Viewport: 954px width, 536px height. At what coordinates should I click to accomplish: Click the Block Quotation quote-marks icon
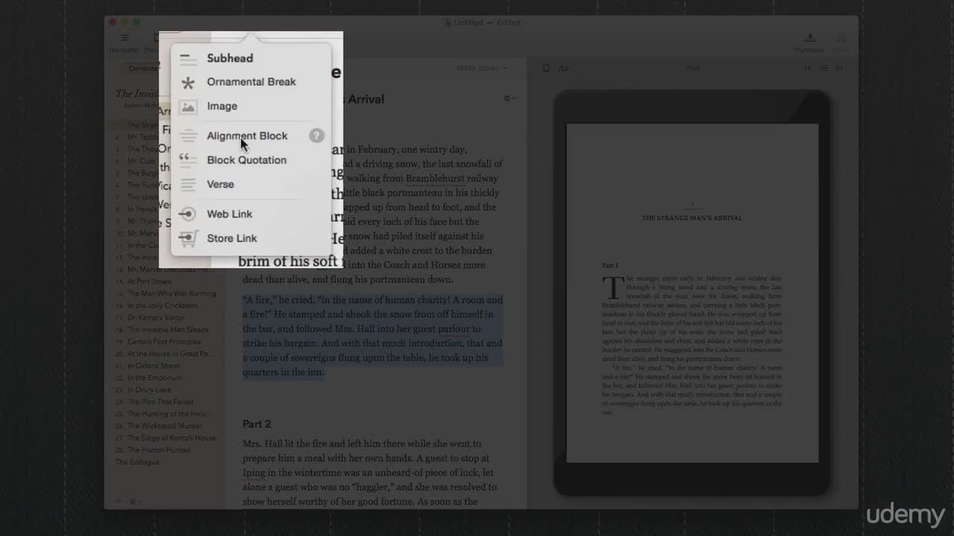coord(189,160)
